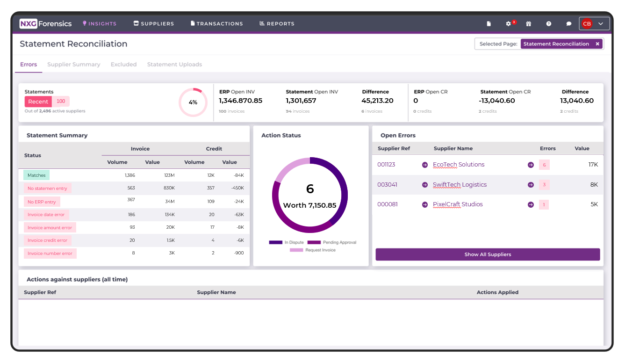Open supplier ref 000081
625x363 pixels.
click(x=388, y=204)
